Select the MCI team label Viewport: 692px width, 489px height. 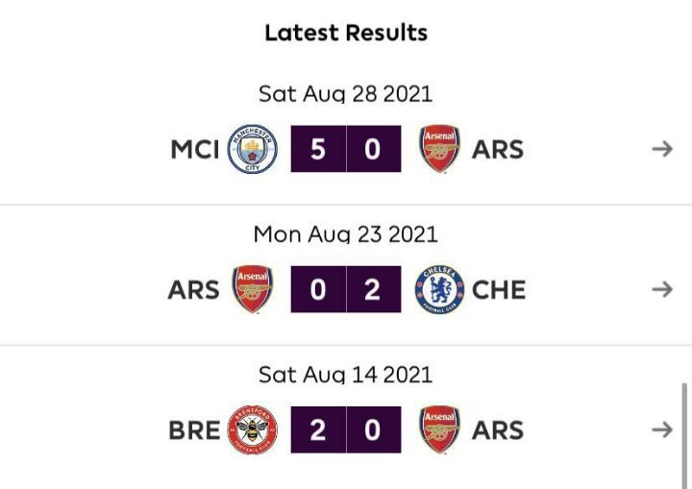tap(195, 150)
